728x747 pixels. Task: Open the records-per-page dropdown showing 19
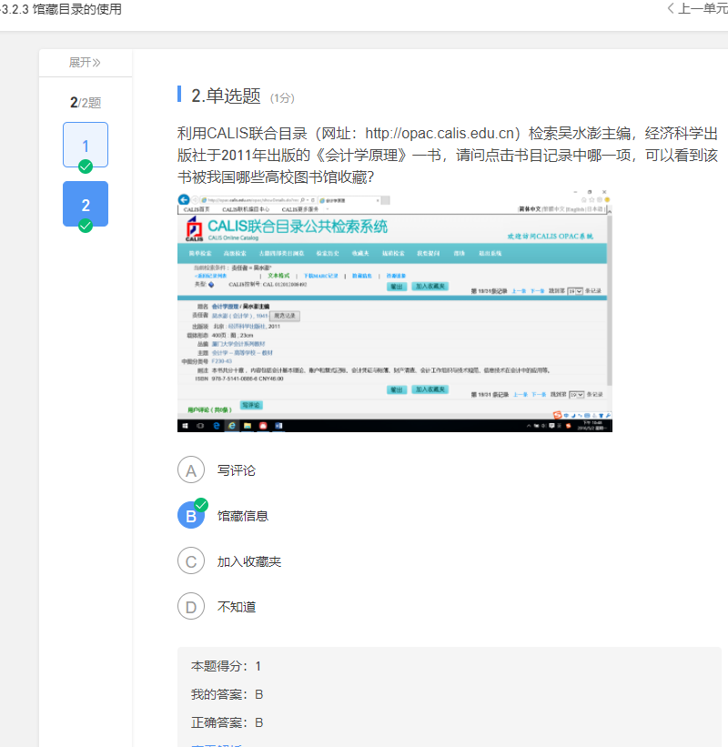tap(575, 288)
